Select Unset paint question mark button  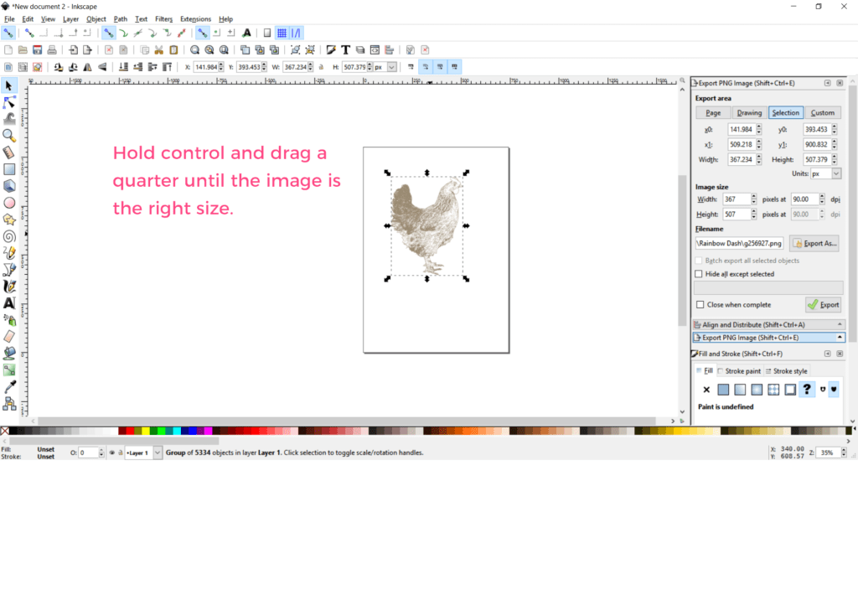point(807,390)
